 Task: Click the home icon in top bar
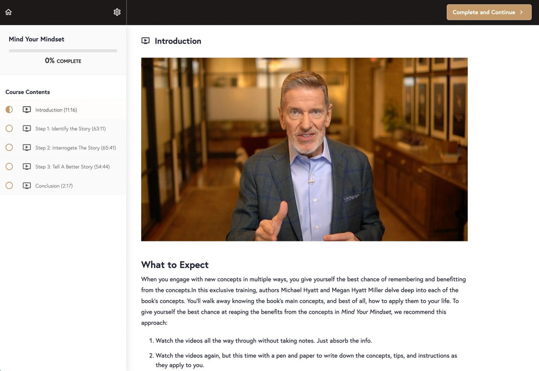pos(8,12)
